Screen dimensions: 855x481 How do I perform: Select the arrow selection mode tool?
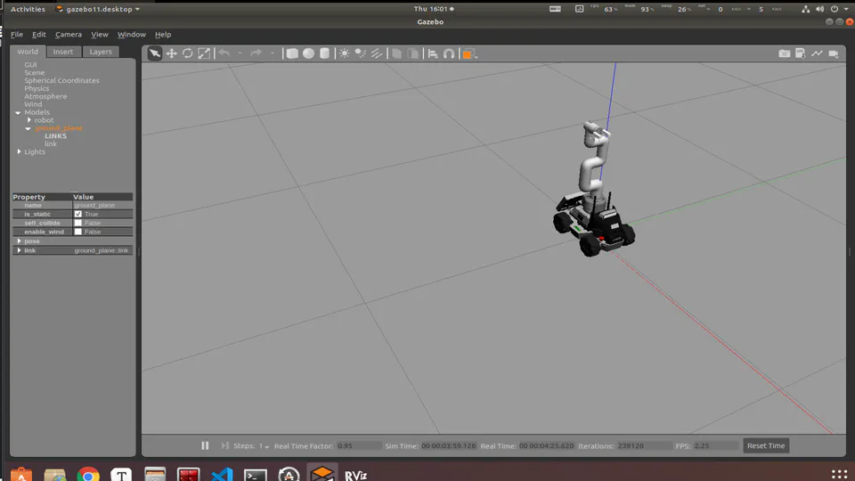click(x=155, y=53)
